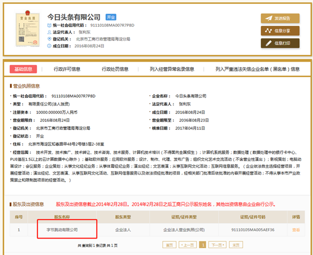
Task: Open the 行政处罚信息 tab
Action: pos(115,69)
